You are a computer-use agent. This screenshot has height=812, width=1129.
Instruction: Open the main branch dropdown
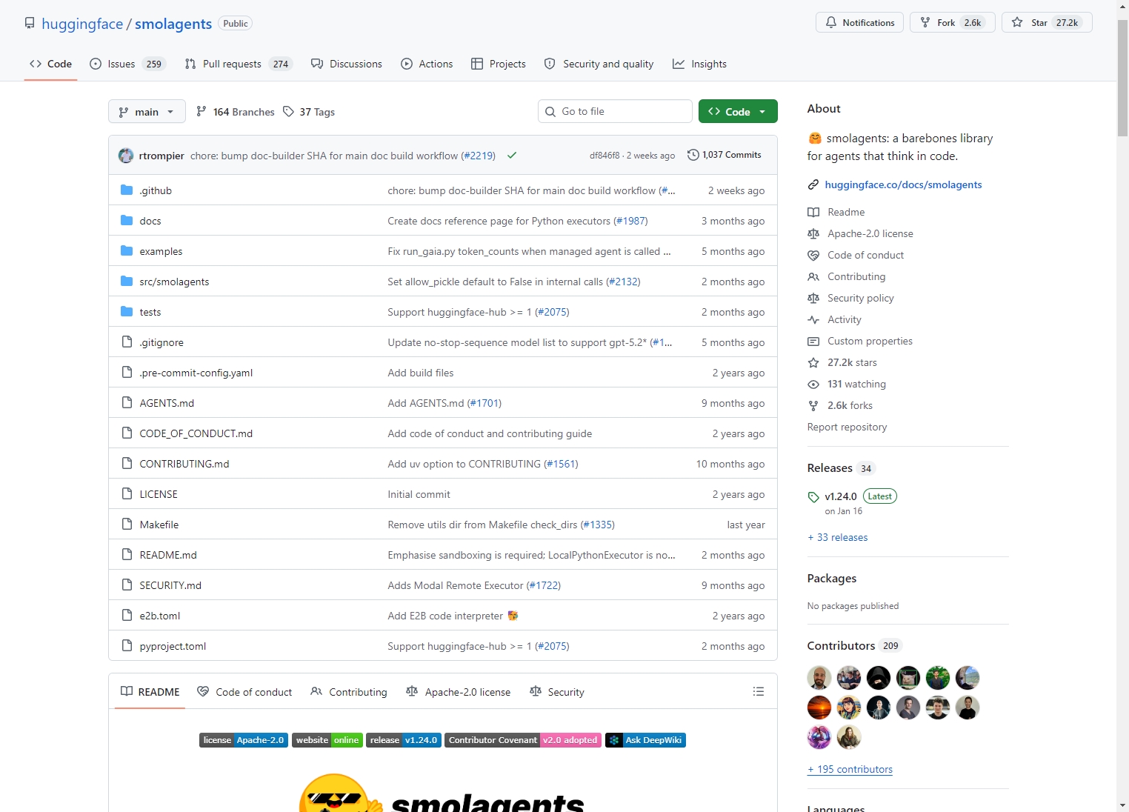point(147,112)
